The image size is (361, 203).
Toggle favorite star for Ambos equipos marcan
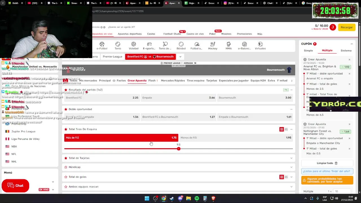[66, 187]
